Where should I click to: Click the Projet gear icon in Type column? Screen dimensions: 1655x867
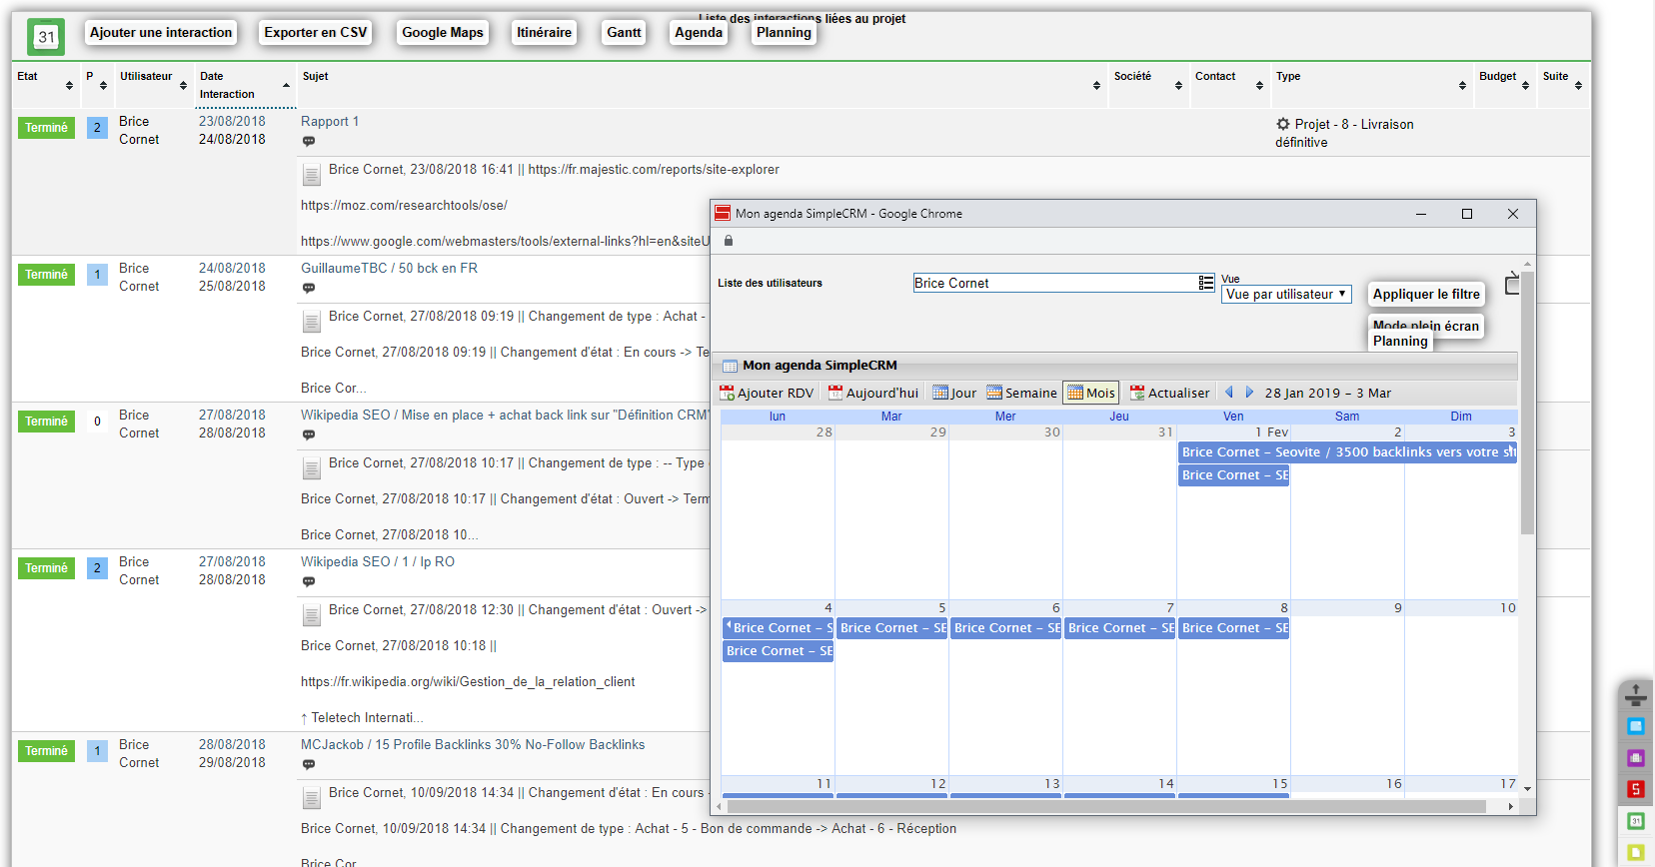click(x=1283, y=124)
